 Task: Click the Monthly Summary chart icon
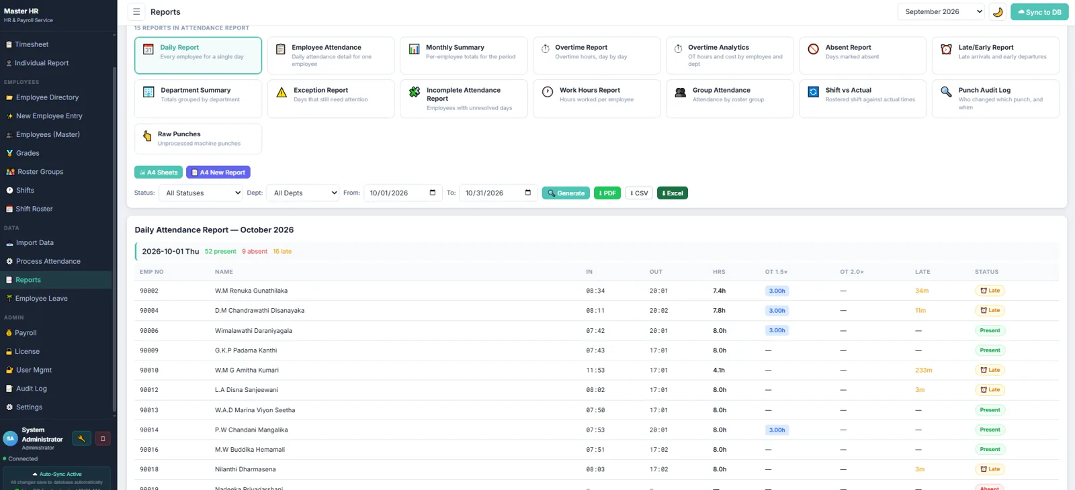point(415,49)
